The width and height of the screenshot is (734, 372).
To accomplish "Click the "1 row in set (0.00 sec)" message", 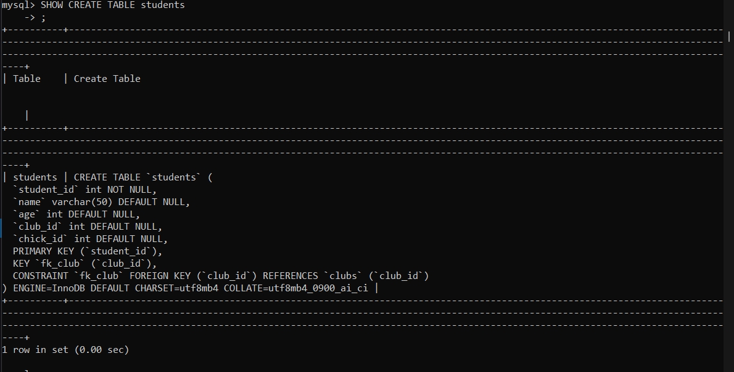I will click(x=65, y=350).
